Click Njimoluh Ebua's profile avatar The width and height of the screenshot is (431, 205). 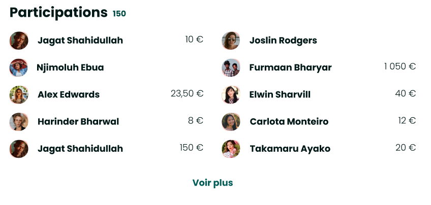coord(18,67)
